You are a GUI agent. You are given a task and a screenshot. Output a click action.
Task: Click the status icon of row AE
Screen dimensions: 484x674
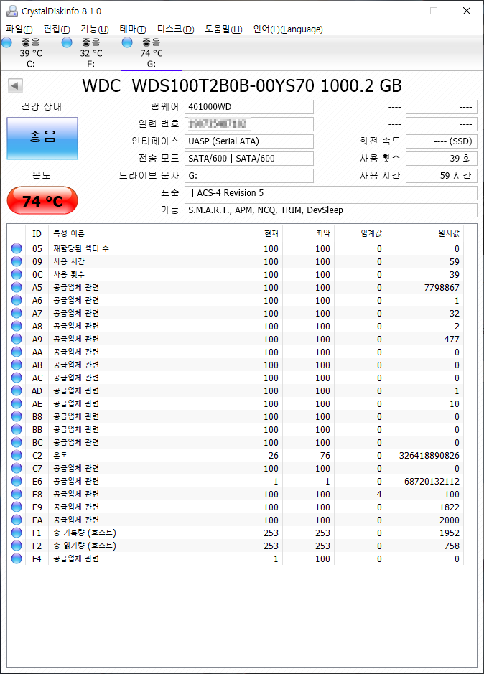point(17,403)
